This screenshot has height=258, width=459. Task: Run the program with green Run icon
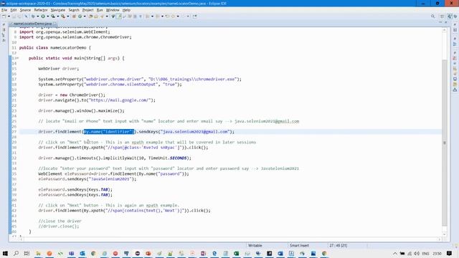43,16
